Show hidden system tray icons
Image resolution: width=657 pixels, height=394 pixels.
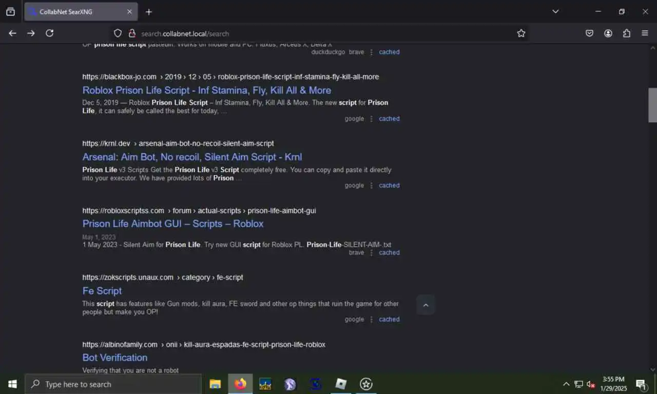[566, 384]
